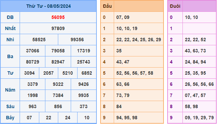Select third prize number 37066
This screenshot has height=124, width=217.
[32, 51]
